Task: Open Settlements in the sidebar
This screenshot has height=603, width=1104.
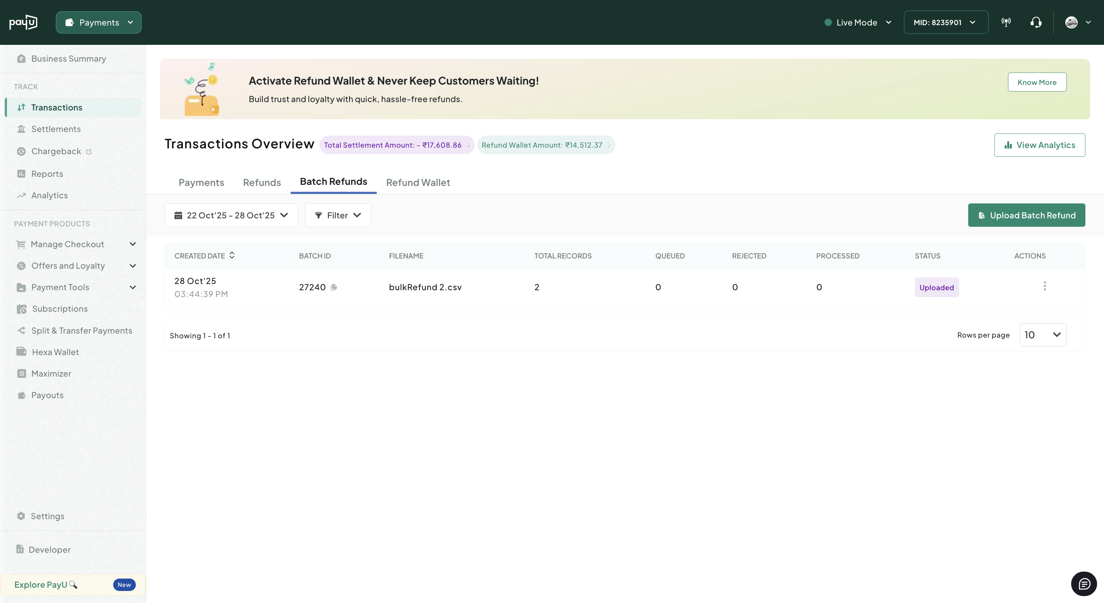Action: click(x=56, y=129)
